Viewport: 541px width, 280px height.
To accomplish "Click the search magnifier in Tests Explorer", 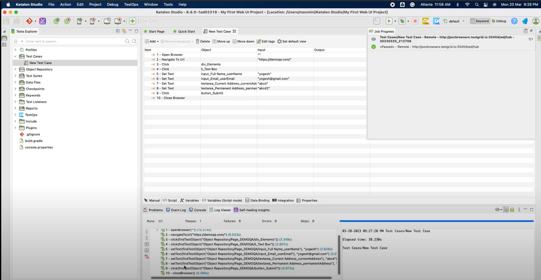I will (x=127, y=41).
